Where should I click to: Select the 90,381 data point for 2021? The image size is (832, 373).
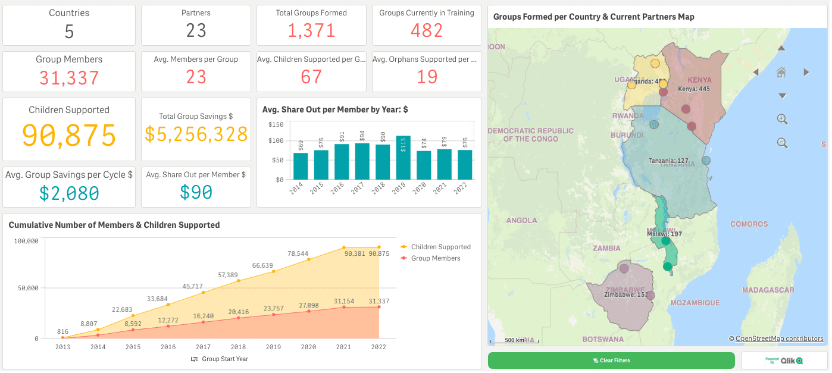click(344, 247)
